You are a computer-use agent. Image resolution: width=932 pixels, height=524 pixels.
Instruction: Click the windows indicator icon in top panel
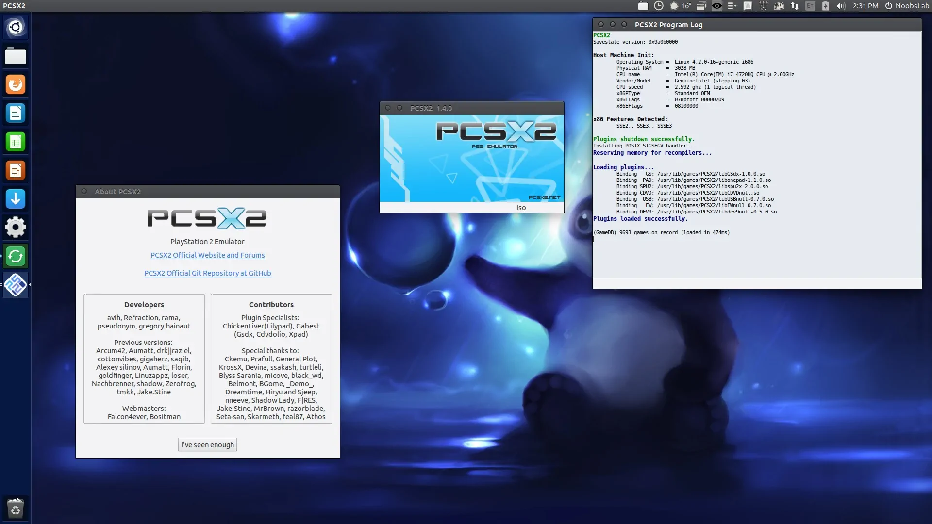[701, 6]
